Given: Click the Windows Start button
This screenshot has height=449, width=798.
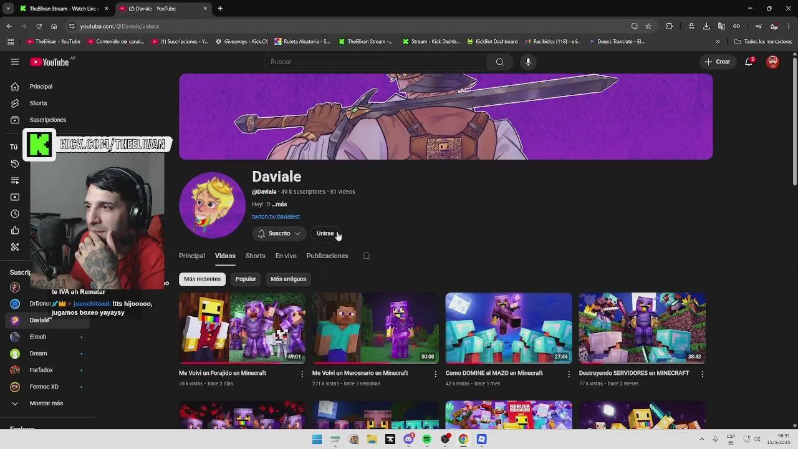Looking at the screenshot, I should coord(317,439).
